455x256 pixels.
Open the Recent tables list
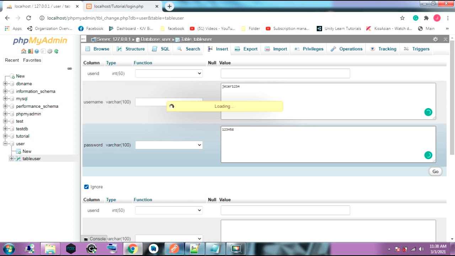click(12, 60)
